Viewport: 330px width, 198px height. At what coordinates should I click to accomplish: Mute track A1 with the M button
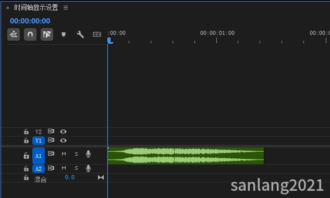pos(64,154)
